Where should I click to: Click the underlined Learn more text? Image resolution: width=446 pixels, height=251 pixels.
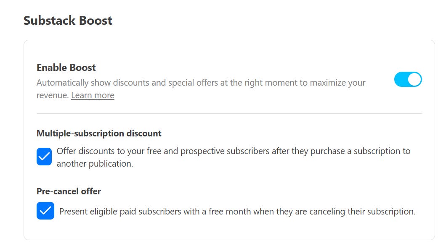coord(93,95)
